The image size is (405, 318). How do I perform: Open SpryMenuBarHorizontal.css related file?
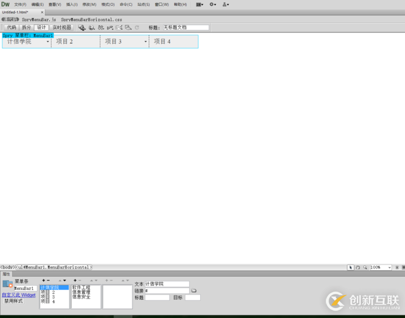[x=92, y=19]
